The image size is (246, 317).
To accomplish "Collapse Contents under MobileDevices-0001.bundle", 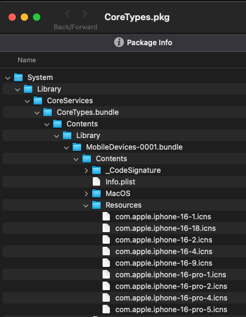I will [x=76, y=159].
